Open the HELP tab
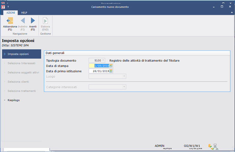The image size is (235, 152). pos(24,13)
